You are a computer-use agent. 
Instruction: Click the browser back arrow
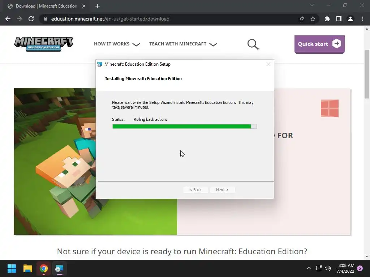click(8, 19)
